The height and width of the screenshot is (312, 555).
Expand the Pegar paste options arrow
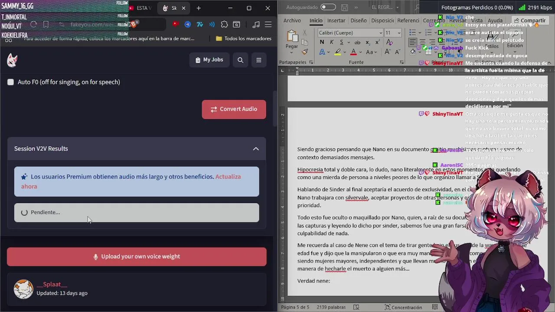[x=292, y=52]
